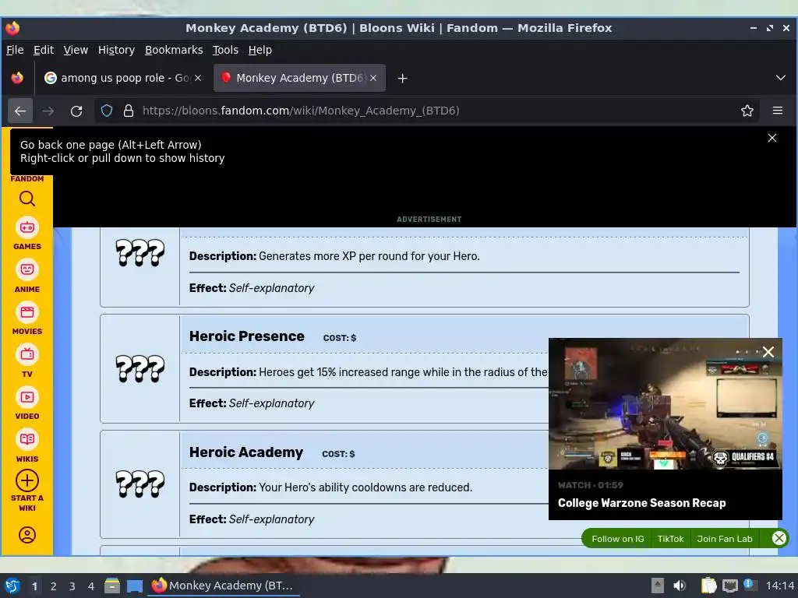Open the Anime section in Fandom sidebar
Viewport: 798px width, 598px height.
(x=27, y=276)
